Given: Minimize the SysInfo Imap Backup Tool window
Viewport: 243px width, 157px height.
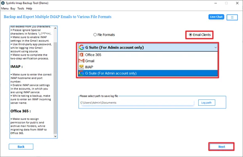Looking at the screenshot, I should 216,3.
